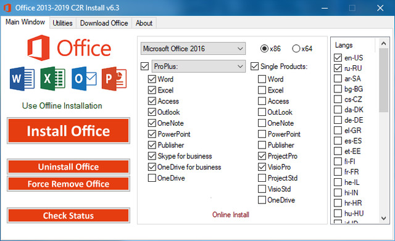The height and width of the screenshot is (241, 395).
Task: Select the x86 architecture radio button
Action: point(264,48)
